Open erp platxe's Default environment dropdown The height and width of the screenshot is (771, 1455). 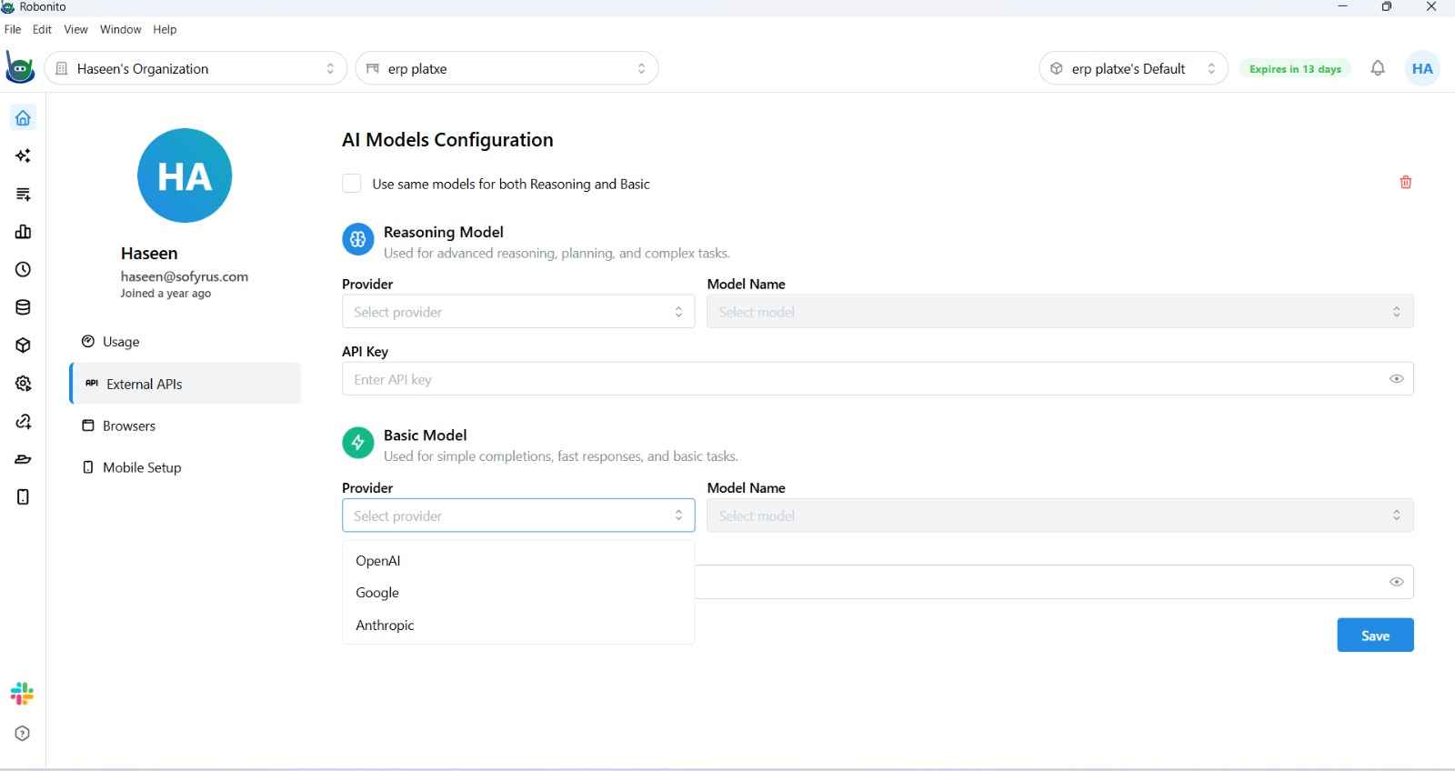(x=1133, y=68)
